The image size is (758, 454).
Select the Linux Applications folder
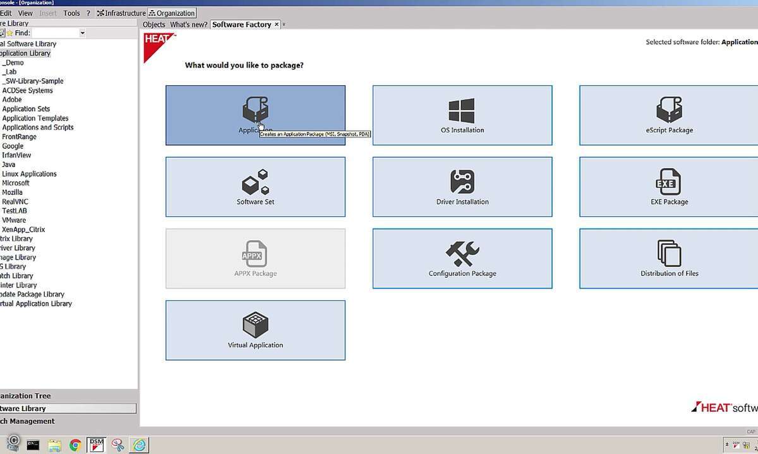[x=29, y=174]
